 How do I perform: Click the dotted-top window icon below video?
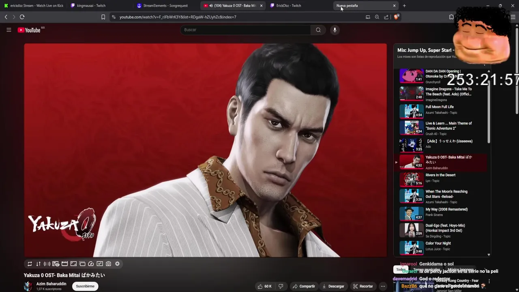tap(82, 264)
